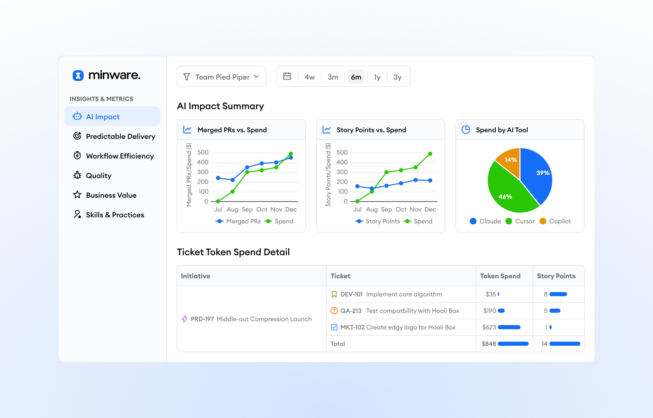Toggle Spend legend in Merged PRs chart

pyautogui.click(x=279, y=221)
